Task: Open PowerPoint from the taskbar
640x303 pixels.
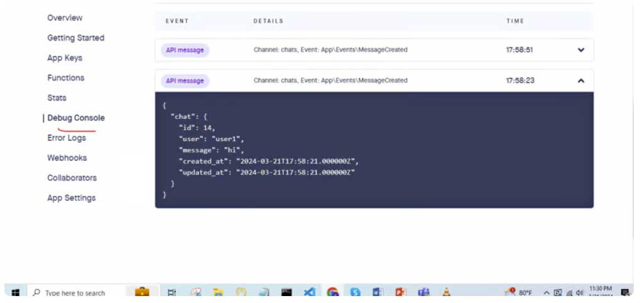Action: [400, 292]
